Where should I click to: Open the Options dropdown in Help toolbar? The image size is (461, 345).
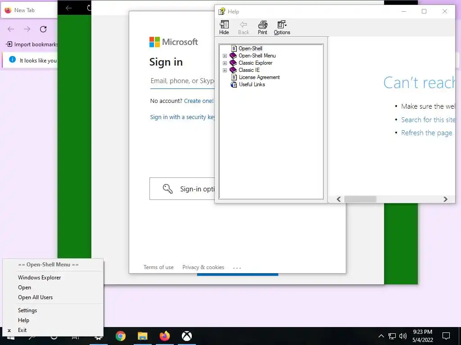[282, 27]
